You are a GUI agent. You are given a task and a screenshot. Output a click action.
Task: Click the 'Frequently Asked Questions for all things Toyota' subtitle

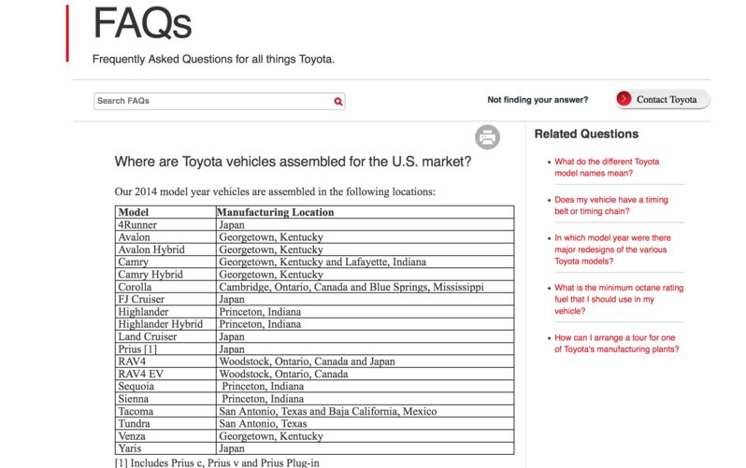[213, 60]
